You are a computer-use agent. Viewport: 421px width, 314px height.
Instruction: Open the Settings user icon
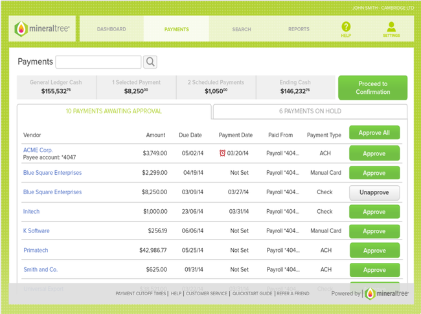tap(391, 27)
